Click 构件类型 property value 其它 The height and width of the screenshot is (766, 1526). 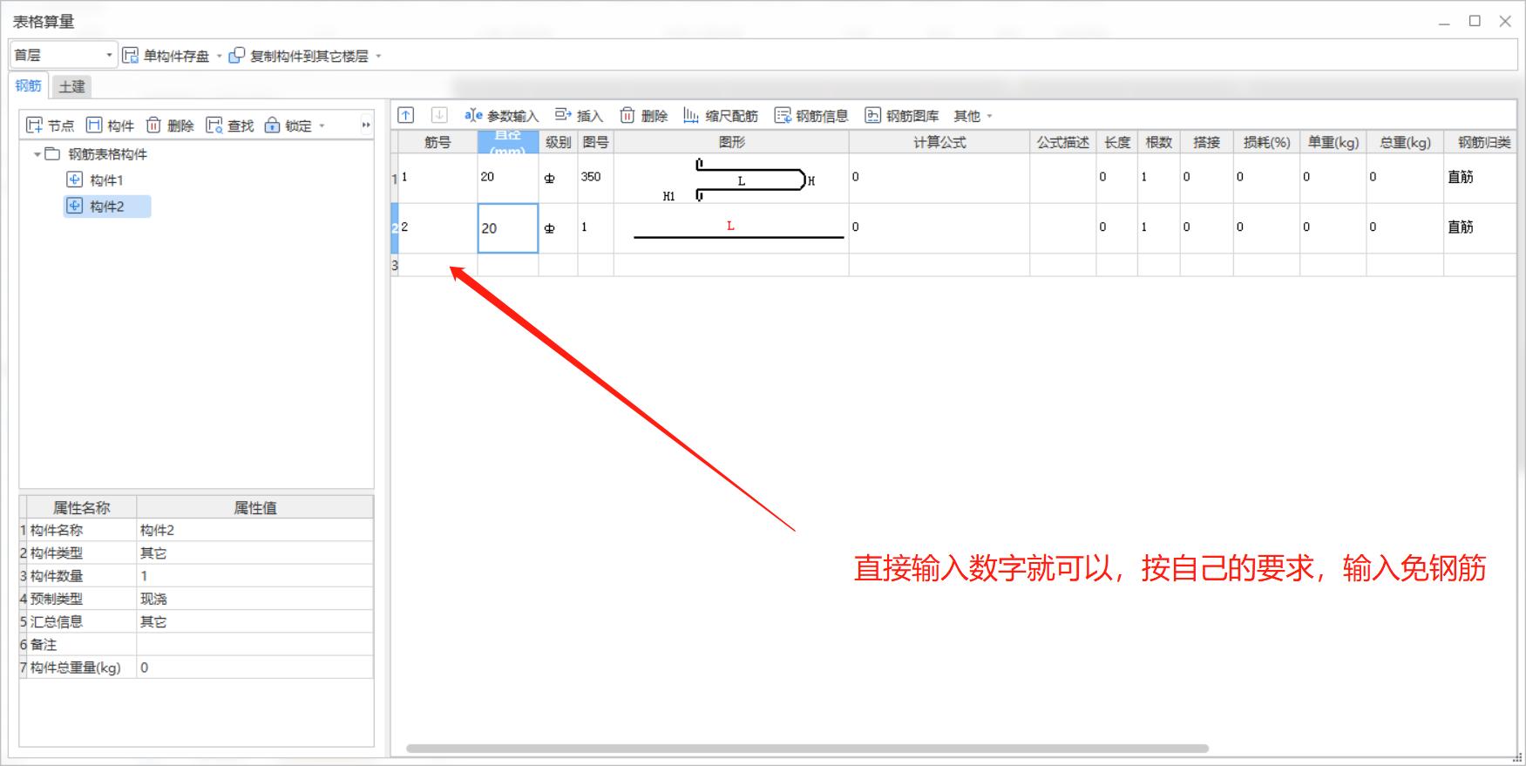[255, 552]
